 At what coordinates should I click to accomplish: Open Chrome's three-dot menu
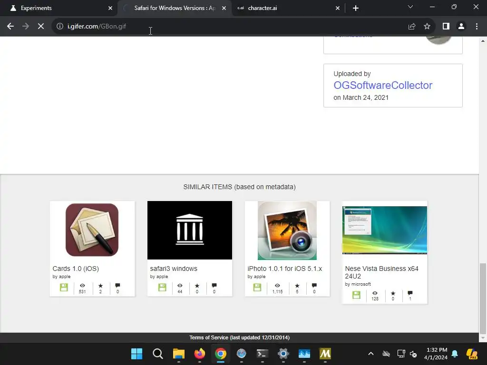click(477, 27)
